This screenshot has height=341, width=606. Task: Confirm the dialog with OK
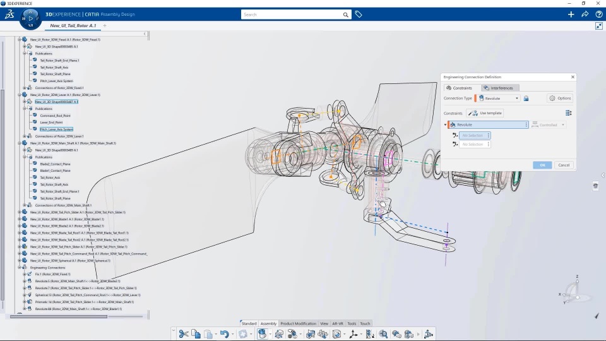[542, 165]
